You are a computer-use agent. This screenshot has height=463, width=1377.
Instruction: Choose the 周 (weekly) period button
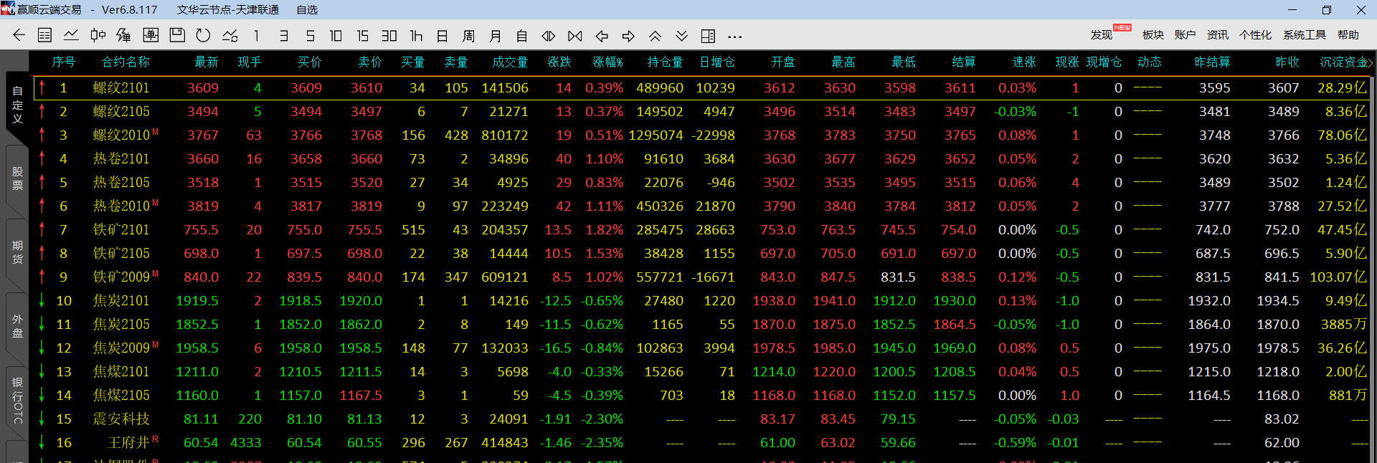point(468,36)
